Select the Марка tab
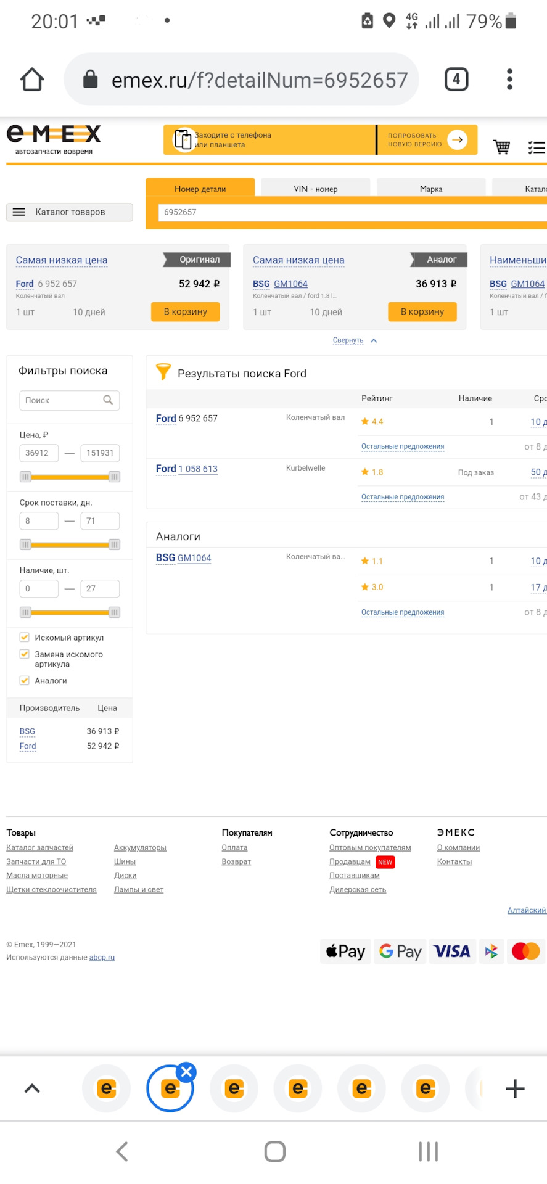 (x=431, y=189)
